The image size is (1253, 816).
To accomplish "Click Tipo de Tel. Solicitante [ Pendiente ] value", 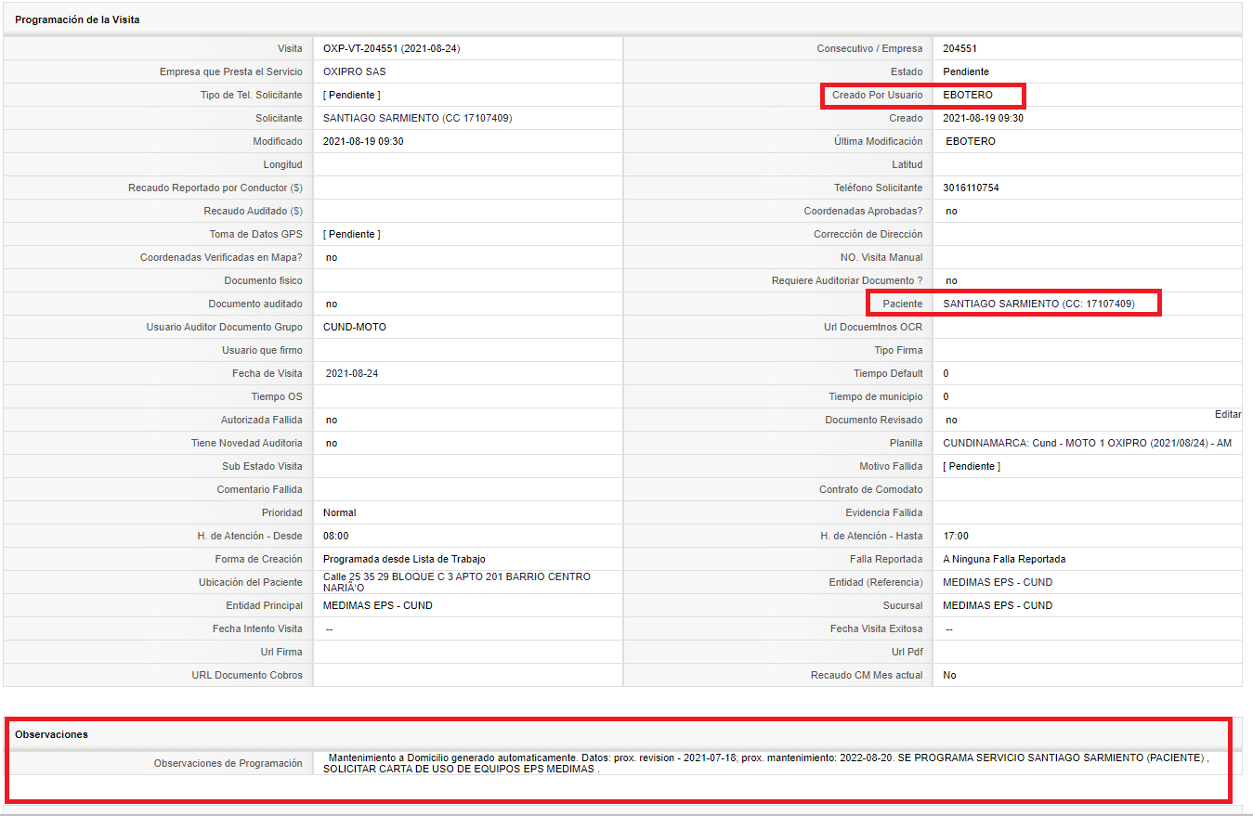I will (352, 95).
